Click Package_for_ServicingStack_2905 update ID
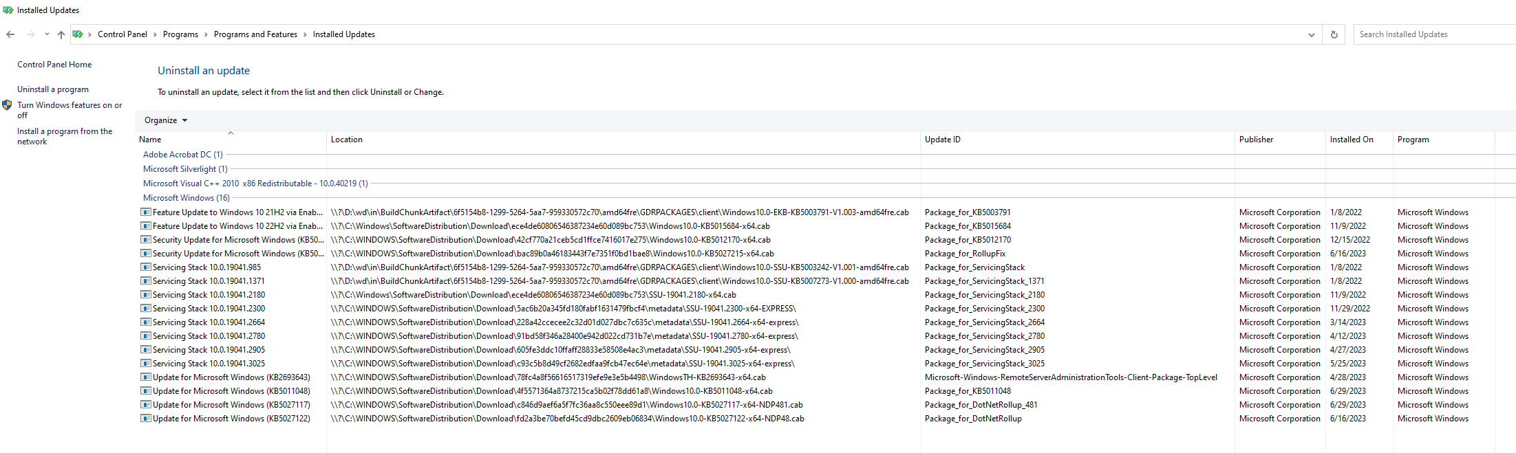 click(x=985, y=350)
